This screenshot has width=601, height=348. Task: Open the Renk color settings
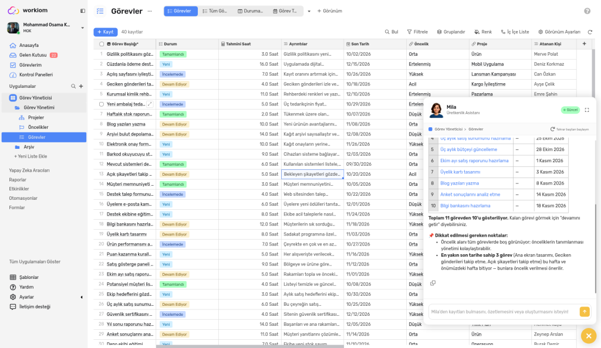[483, 32]
